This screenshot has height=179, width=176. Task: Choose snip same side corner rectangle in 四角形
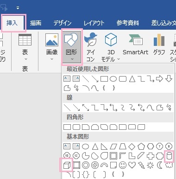click(95, 127)
